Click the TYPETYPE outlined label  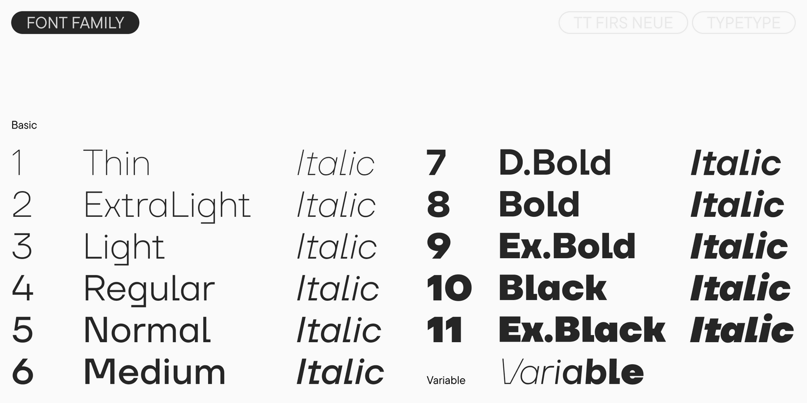point(743,23)
